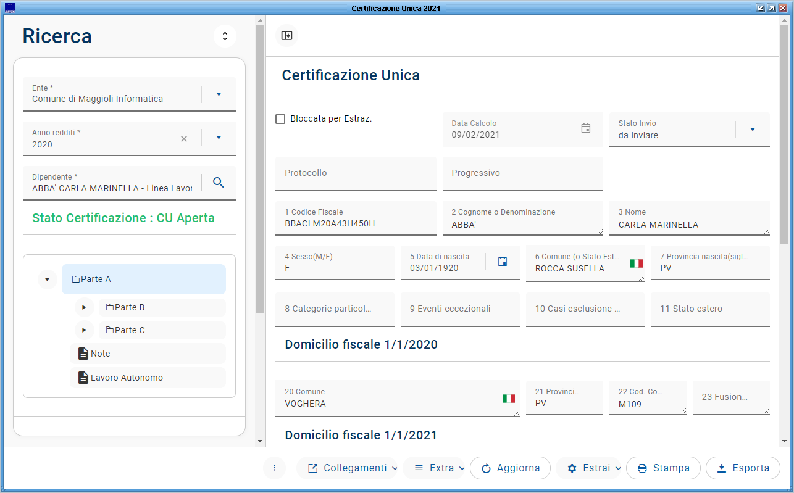Open the Ente dropdown
The width and height of the screenshot is (794, 493).
click(x=219, y=94)
